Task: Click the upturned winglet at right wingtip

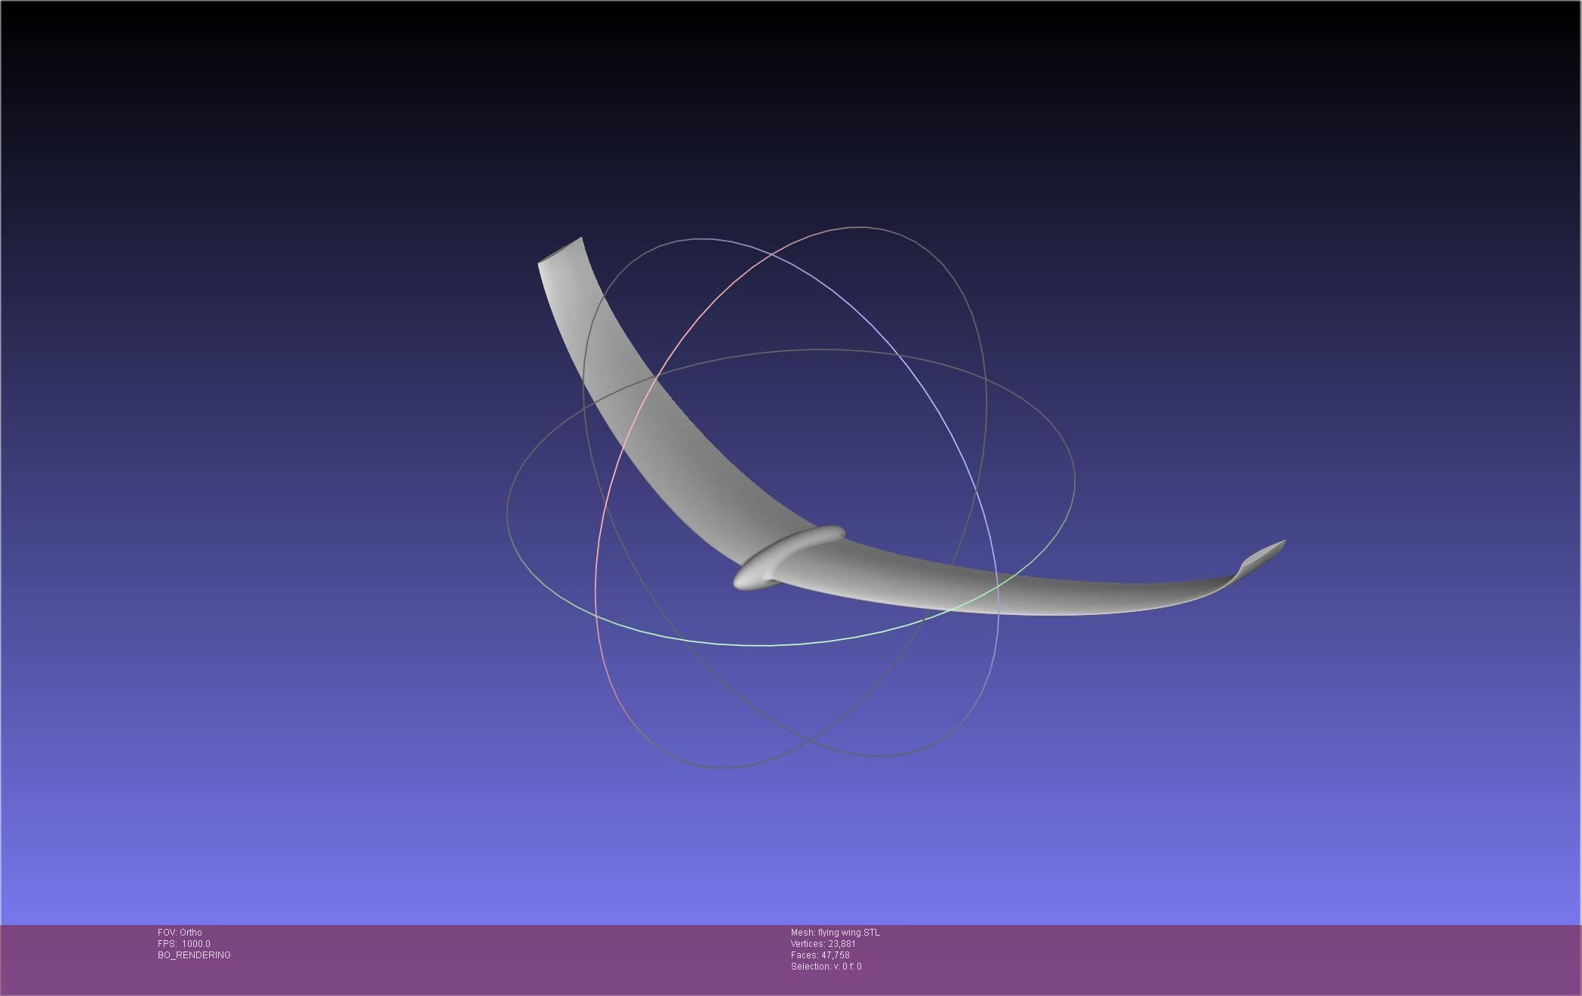Action: point(1262,556)
